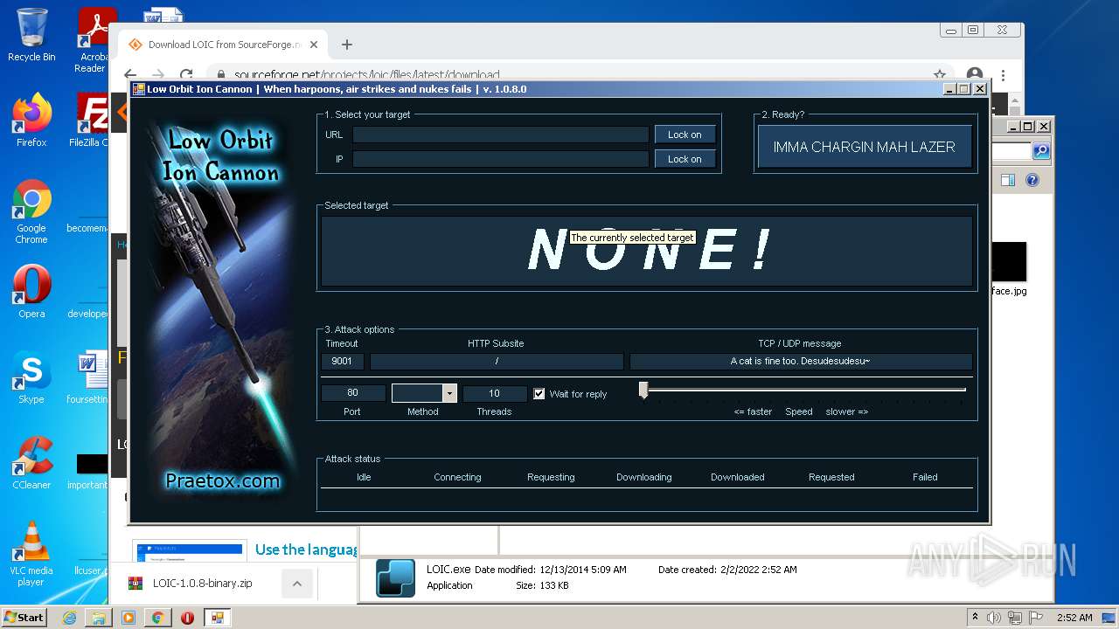Click the Timeout field showing 9001
Viewport: 1119px width, 629px height.
point(342,361)
